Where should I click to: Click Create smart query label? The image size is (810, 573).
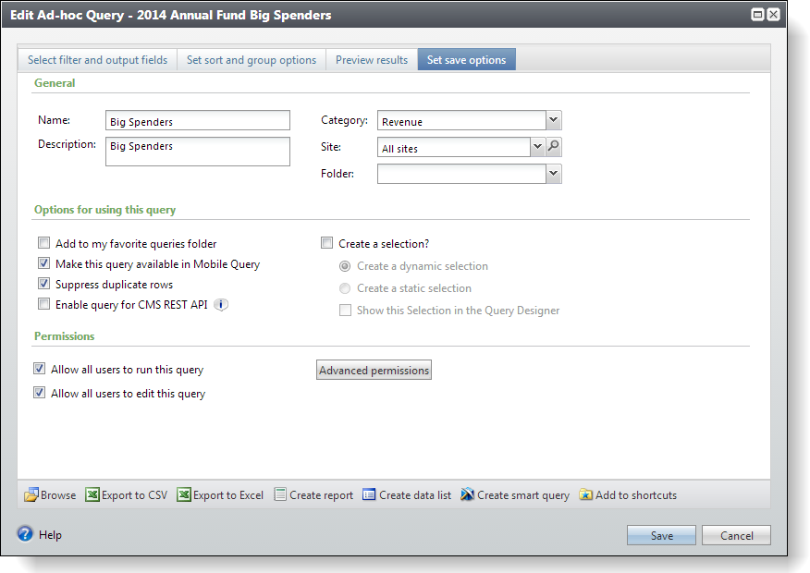point(523,495)
